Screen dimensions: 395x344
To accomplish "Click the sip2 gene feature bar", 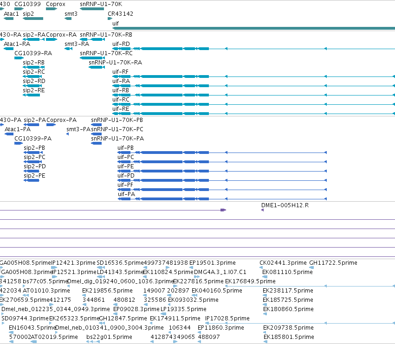I will point(33,19).
